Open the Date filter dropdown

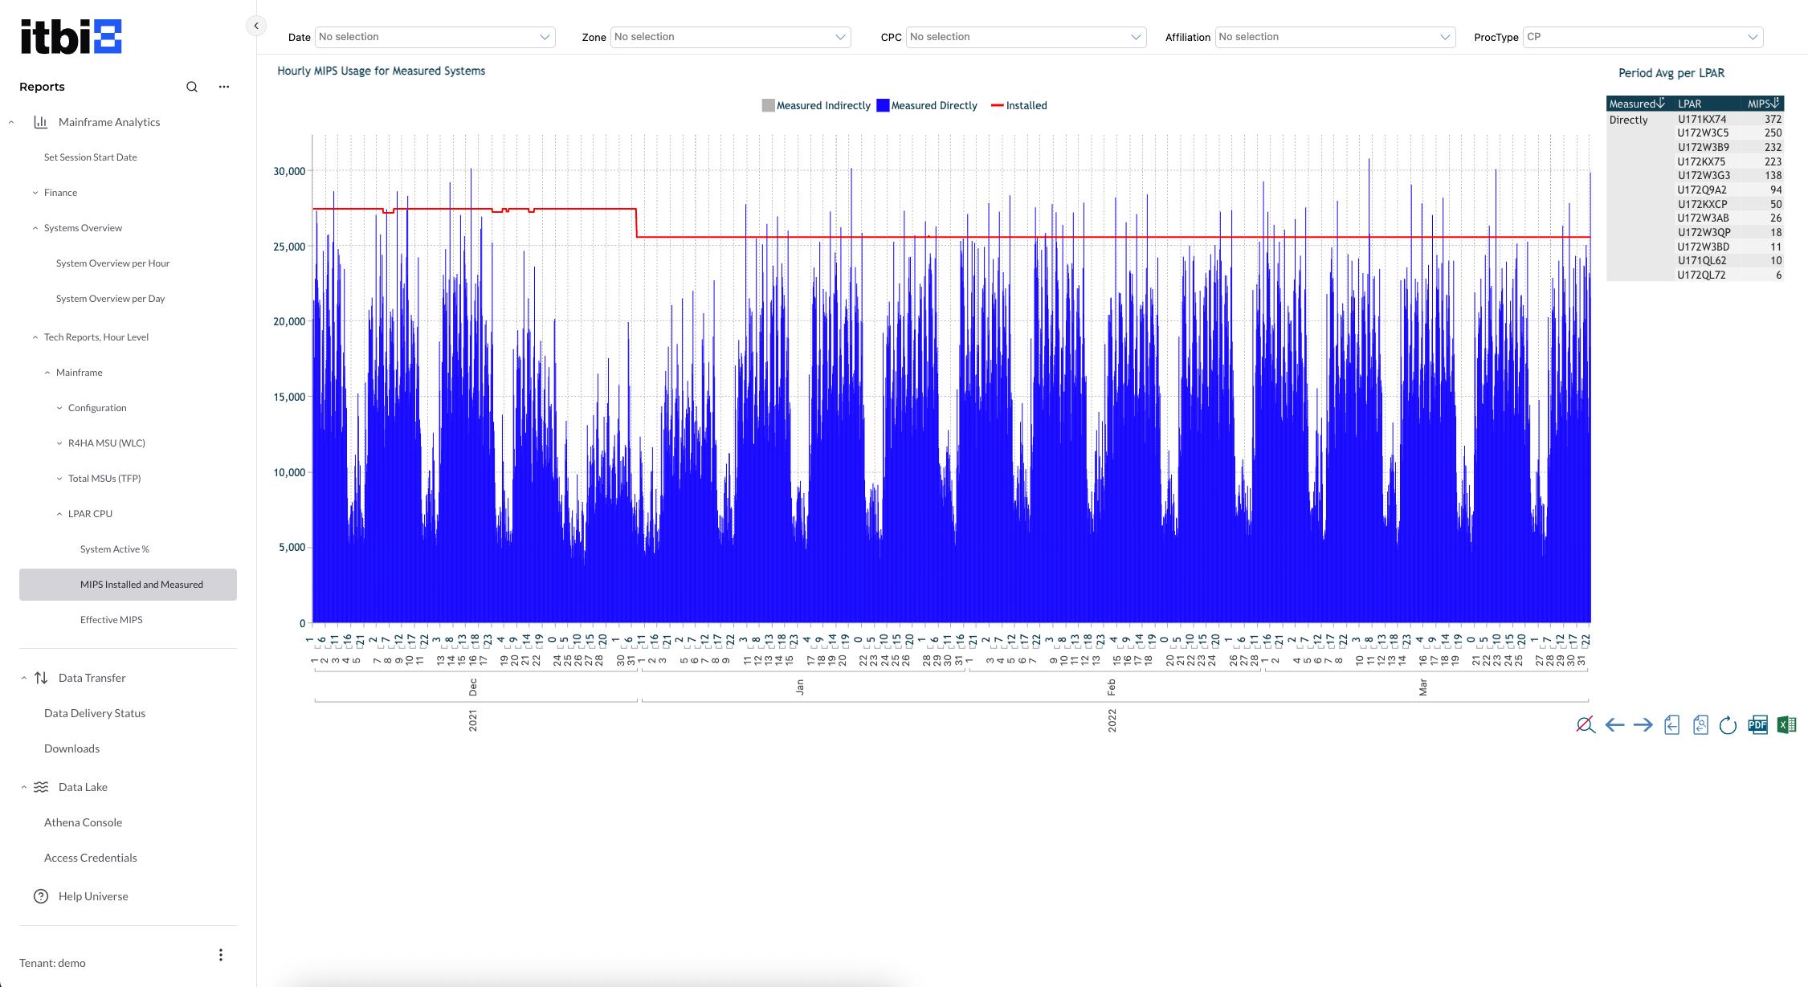tap(435, 37)
